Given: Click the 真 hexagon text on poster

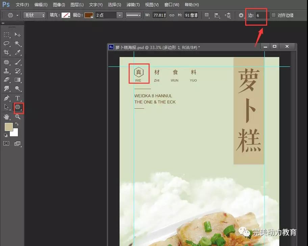Looking at the screenshot, I should [x=138, y=72].
